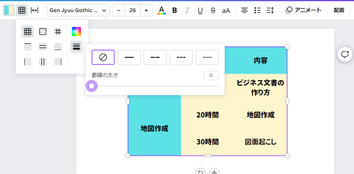354x174 pixels.
Task: Choose the inner borders option
Action: (x=58, y=31)
